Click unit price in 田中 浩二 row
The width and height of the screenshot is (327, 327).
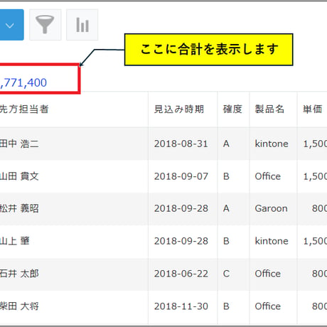(x=315, y=144)
